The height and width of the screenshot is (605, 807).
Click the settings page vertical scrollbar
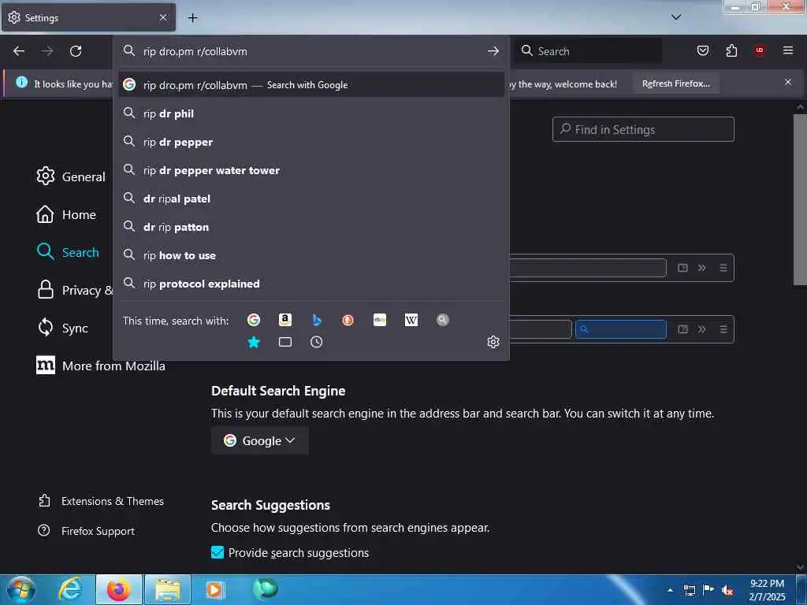pyautogui.click(x=799, y=199)
